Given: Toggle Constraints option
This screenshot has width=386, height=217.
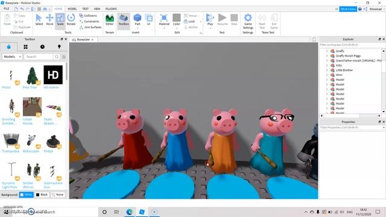Looking at the screenshot, I should click(x=89, y=22).
